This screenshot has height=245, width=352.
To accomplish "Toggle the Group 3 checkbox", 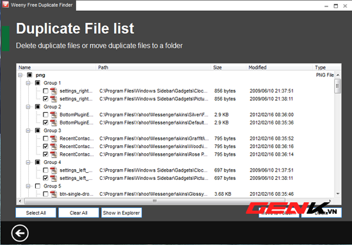I will 38,130.
